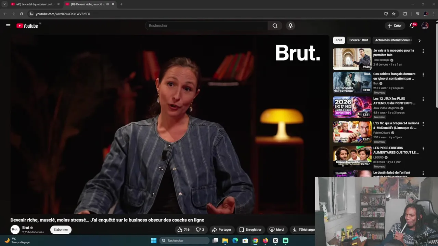Click the Créer create button
This screenshot has width=438, height=246.
[395, 26]
